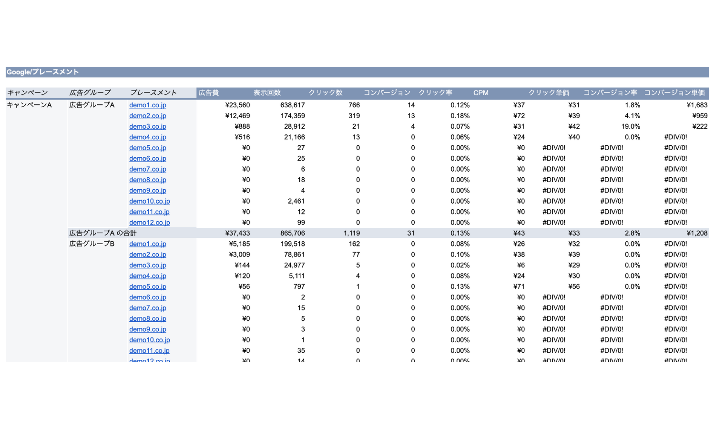The image size is (715, 429).
Task: Open demo1.co.jp link in the ¥5,185 row
Action: (148, 244)
